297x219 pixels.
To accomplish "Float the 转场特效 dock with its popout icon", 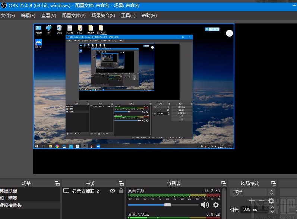I will point(274,183).
